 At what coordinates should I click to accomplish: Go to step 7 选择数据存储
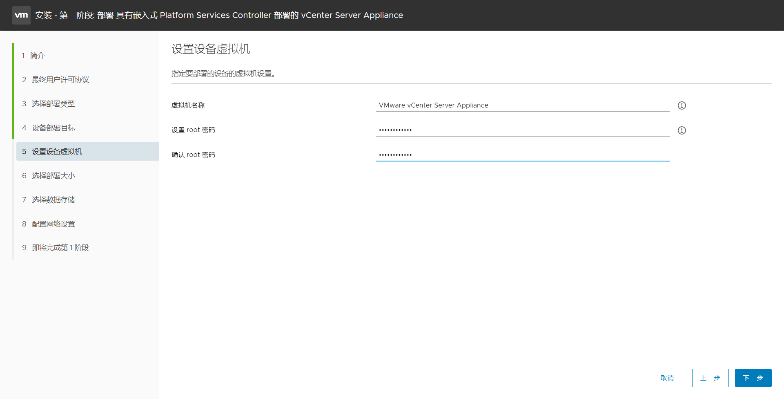pos(49,200)
